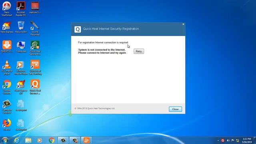Launch the media player from the taskbar
The image size is (256, 144).
pyautogui.click(x=40, y=140)
